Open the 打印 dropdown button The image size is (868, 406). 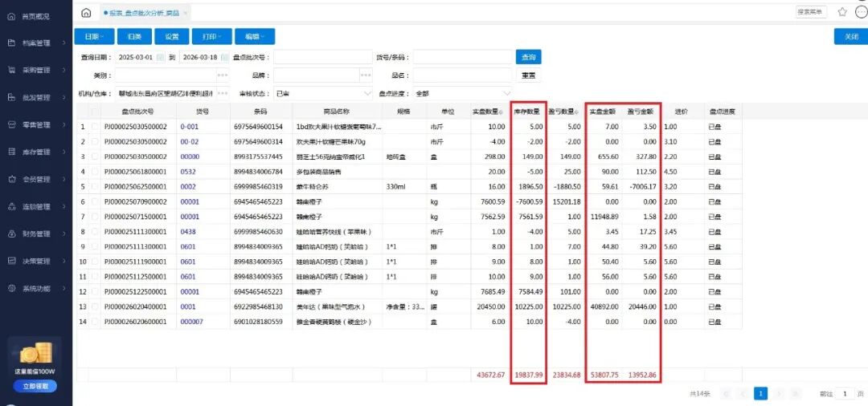[211, 37]
